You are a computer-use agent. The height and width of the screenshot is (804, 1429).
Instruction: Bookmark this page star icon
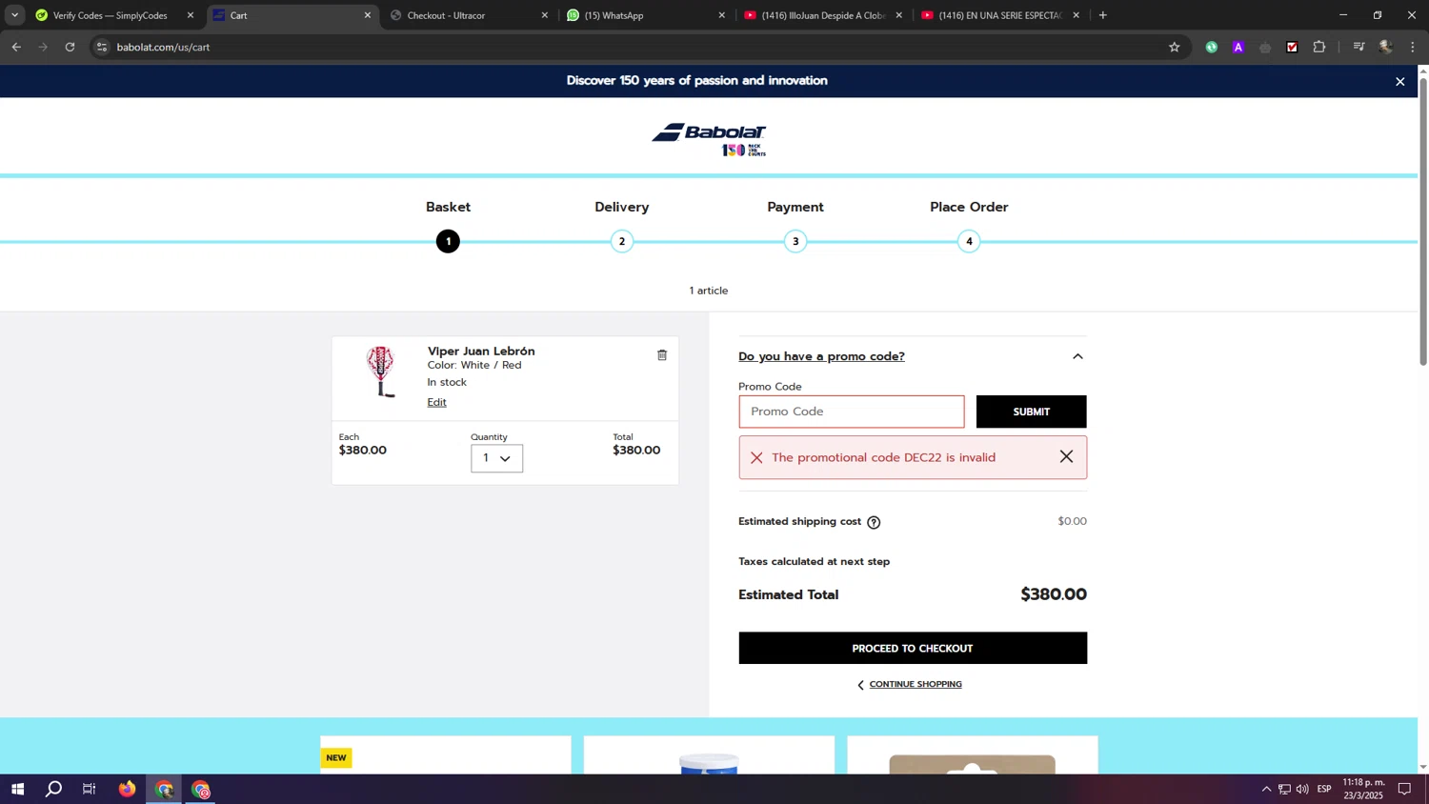coord(1174,47)
